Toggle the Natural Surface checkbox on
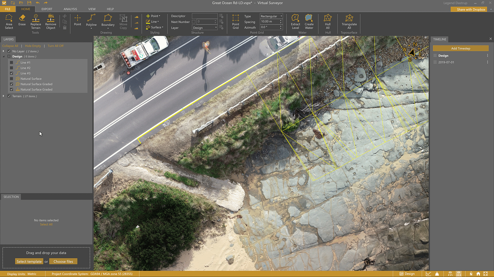The height and width of the screenshot is (277, 494). coord(11,79)
